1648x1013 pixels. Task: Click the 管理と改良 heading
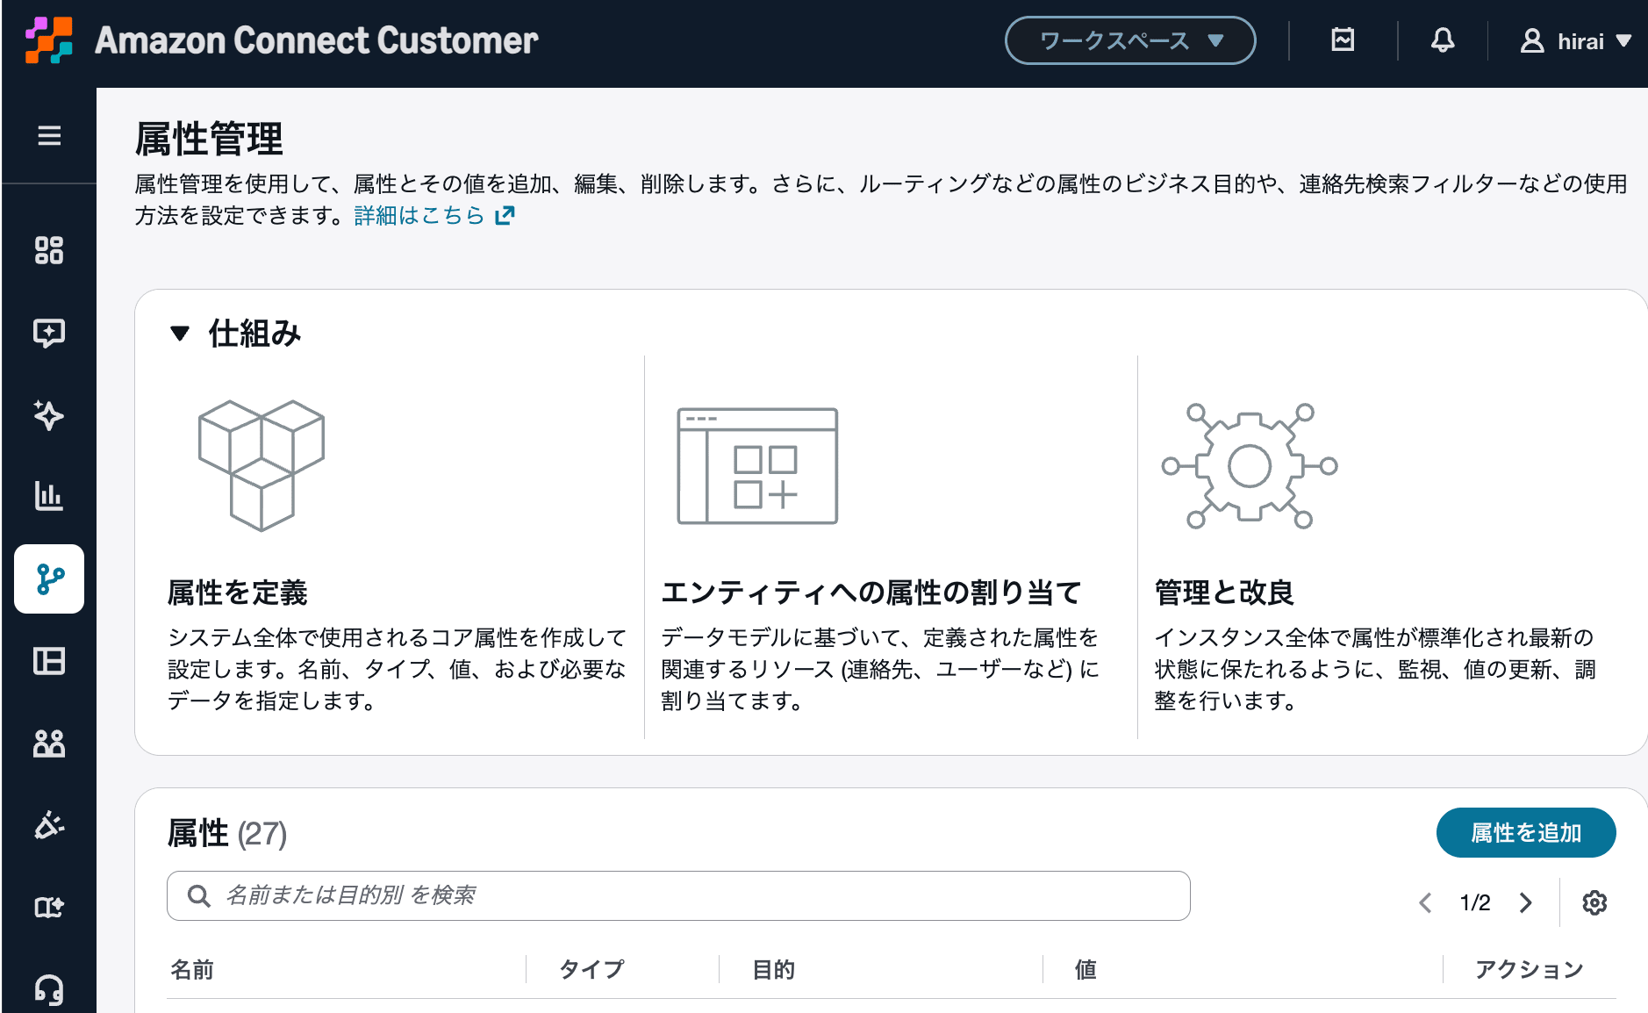click(x=1224, y=593)
